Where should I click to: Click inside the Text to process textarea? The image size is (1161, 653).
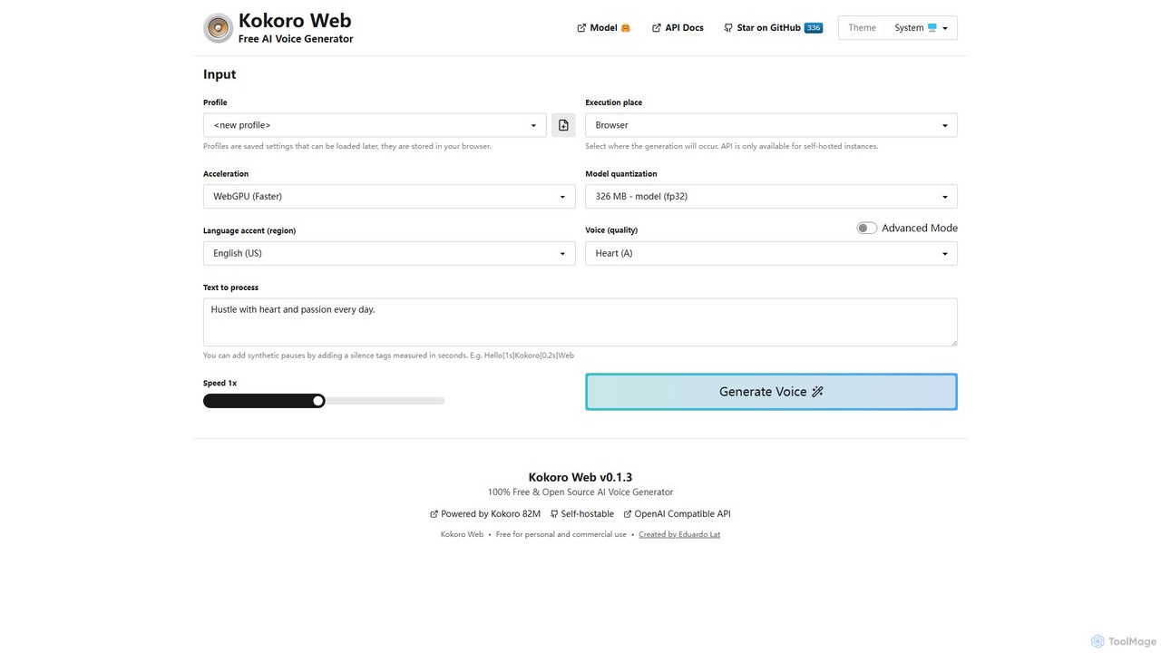(x=580, y=322)
